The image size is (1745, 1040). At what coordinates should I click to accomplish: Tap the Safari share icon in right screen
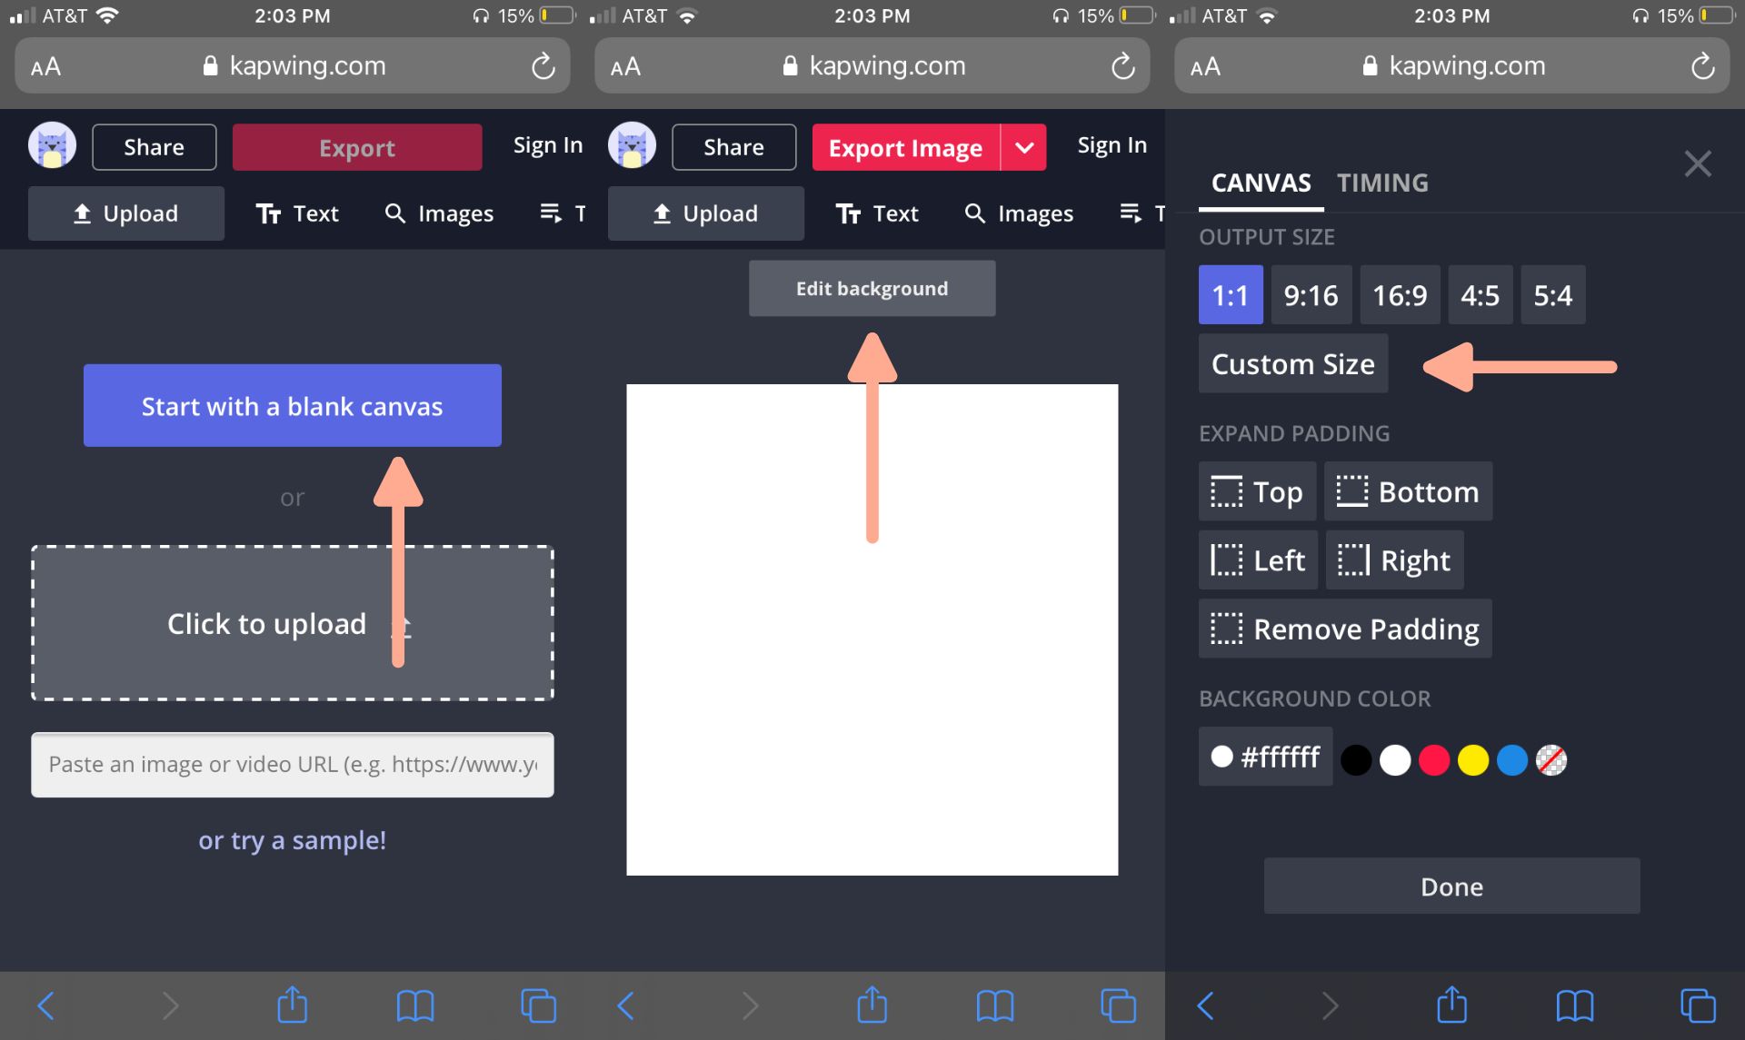(x=1451, y=1005)
